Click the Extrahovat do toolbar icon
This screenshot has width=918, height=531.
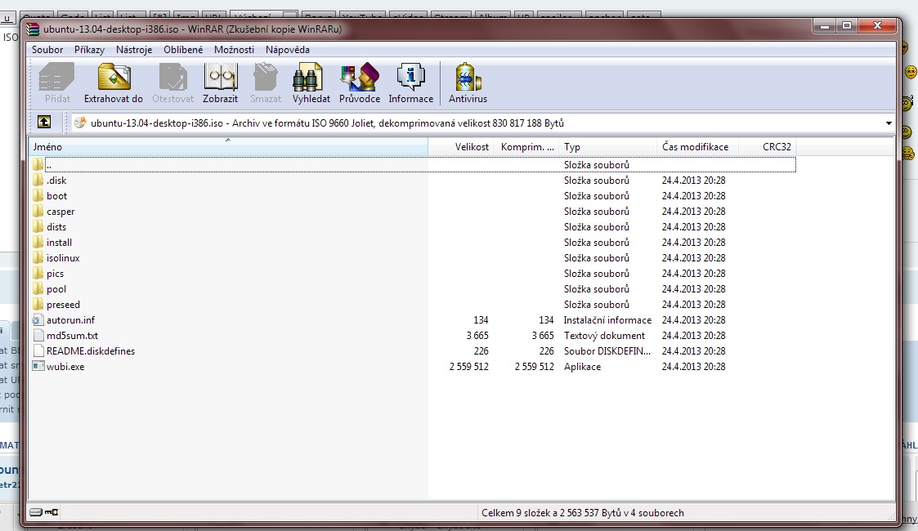[114, 83]
